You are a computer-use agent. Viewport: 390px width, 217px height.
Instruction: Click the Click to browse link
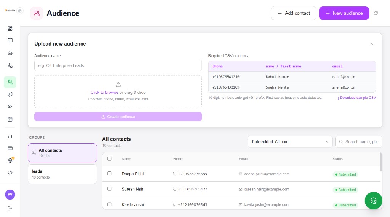pos(104,92)
